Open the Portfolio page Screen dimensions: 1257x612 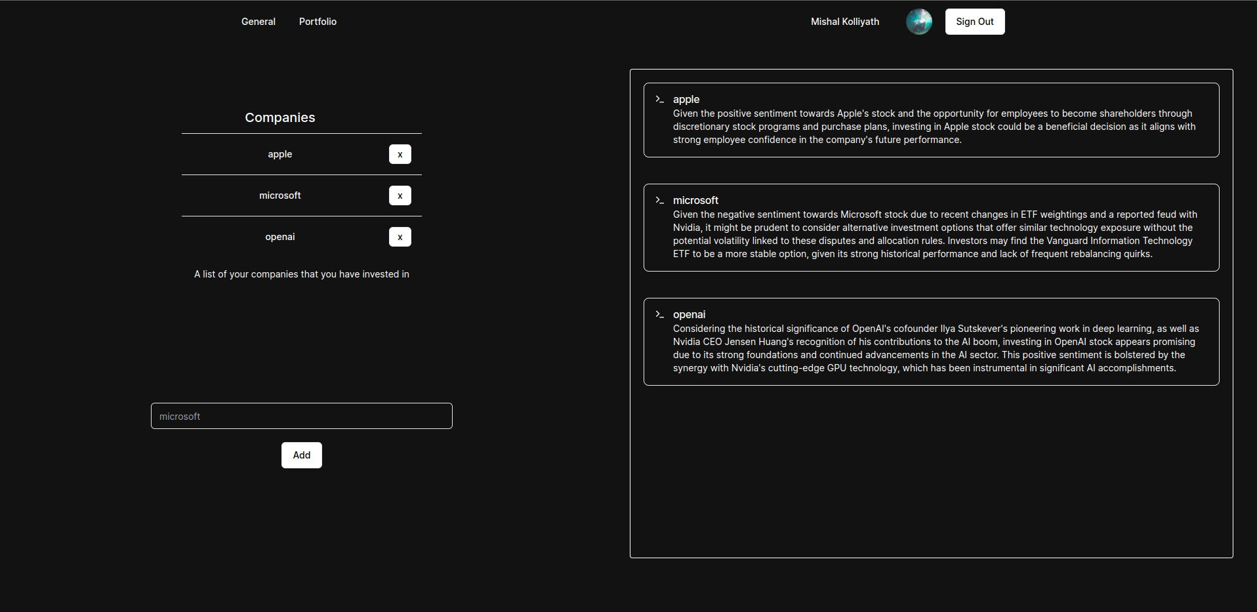click(318, 22)
